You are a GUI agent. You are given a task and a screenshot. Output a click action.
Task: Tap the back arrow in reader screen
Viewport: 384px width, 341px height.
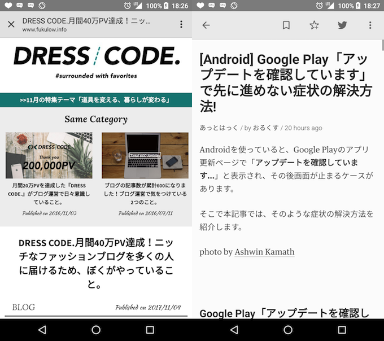pyautogui.click(x=206, y=25)
